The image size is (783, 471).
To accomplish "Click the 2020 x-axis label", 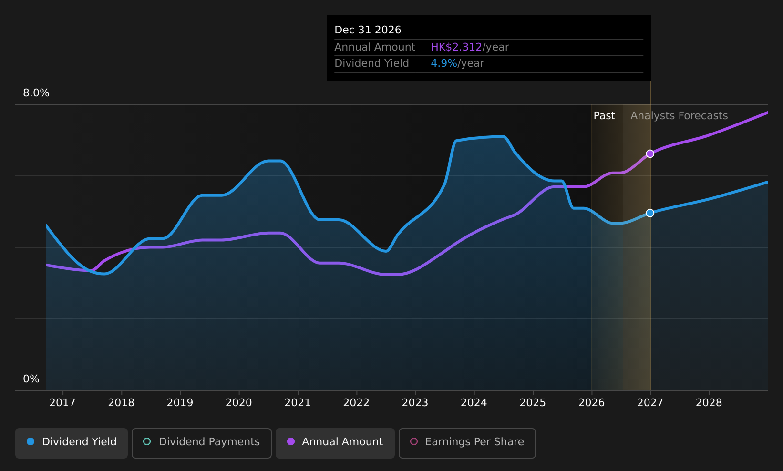I will [239, 403].
